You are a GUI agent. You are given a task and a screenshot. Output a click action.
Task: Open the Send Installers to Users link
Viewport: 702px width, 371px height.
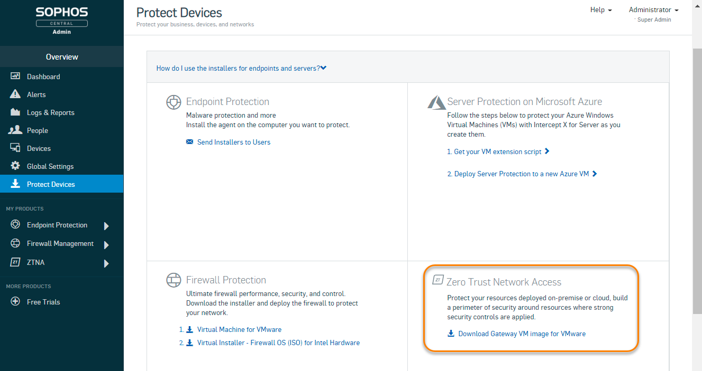coord(234,142)
